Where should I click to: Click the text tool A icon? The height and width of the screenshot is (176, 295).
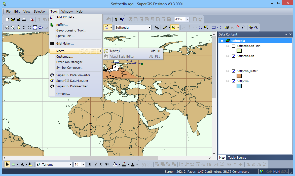[x=22, y=164]
